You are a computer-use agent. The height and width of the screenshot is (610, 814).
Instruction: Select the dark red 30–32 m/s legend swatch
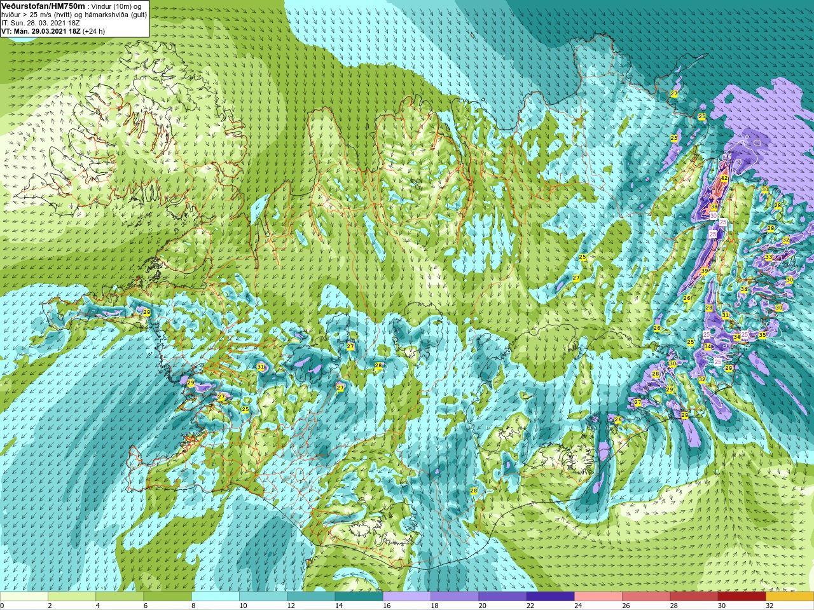tap(742, 597)
